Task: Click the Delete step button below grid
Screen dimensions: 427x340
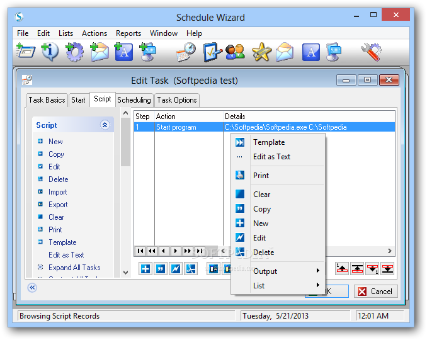Action: coord(191,269)
